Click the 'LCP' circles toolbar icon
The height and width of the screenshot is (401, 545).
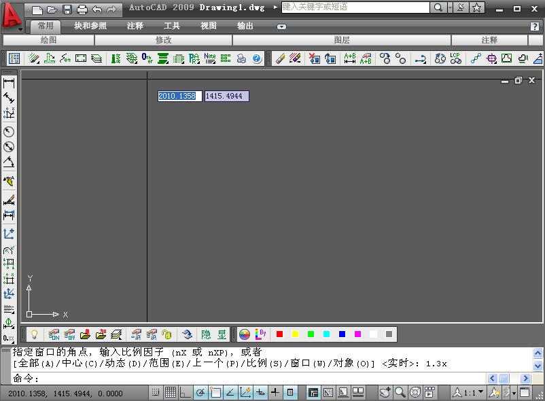[x=456, y=58]
